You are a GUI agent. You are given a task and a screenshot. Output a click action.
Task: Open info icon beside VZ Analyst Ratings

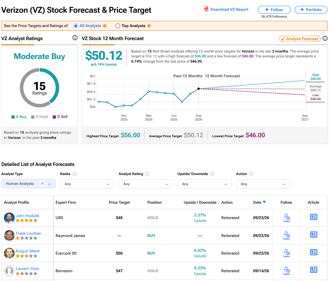click(75, 38)
